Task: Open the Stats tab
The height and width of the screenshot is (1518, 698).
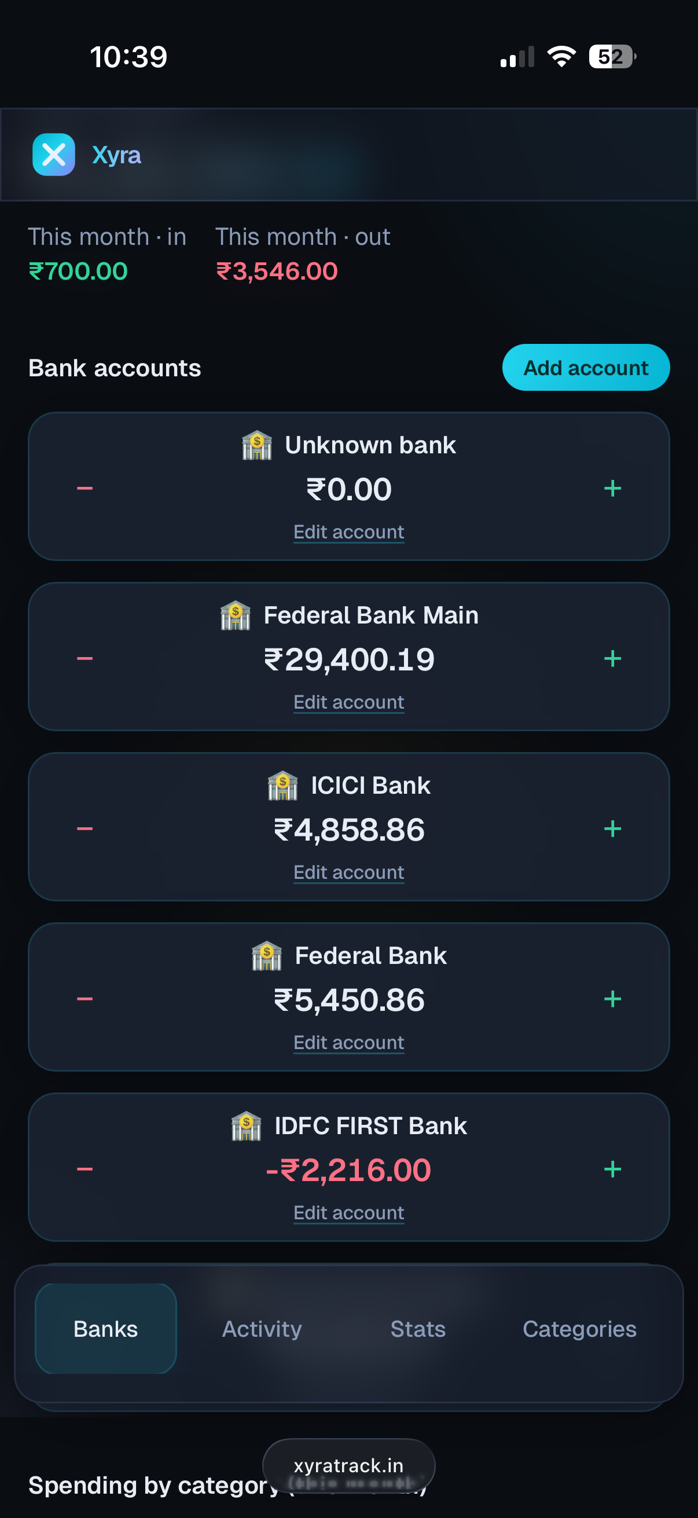Action: pyautogui.click(x=418, y=1329)
